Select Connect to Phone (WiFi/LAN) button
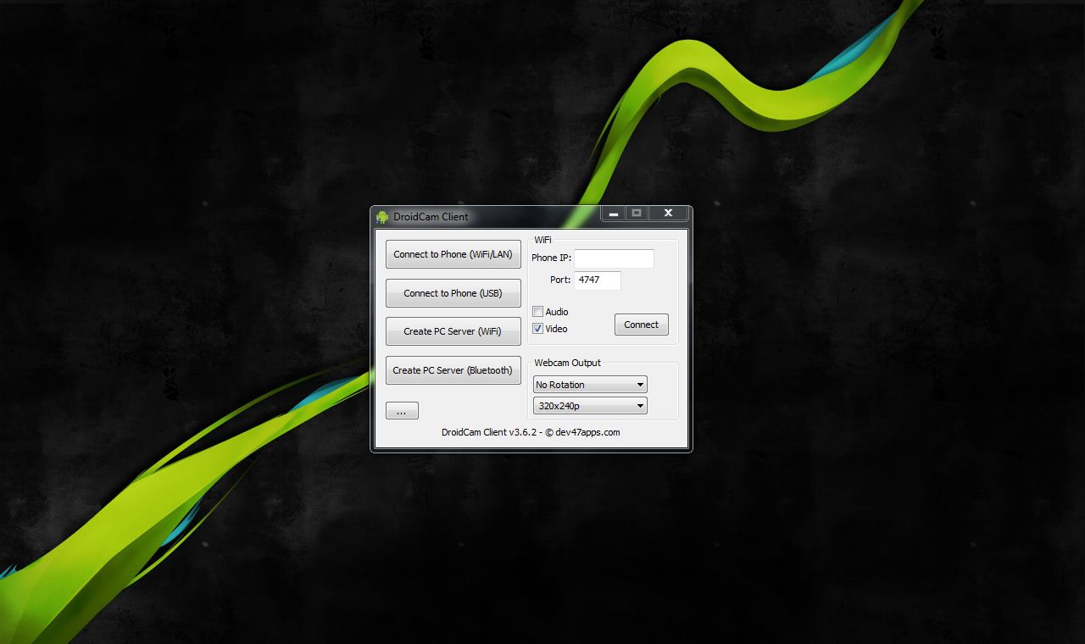Screen dimensions: 1085x644 453,254
